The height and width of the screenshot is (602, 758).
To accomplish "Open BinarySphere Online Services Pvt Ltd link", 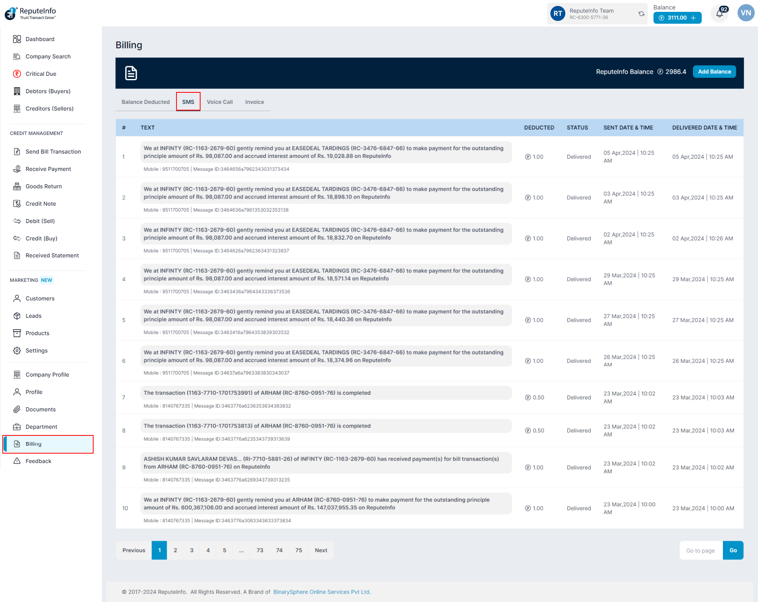I will click(322, 592).
